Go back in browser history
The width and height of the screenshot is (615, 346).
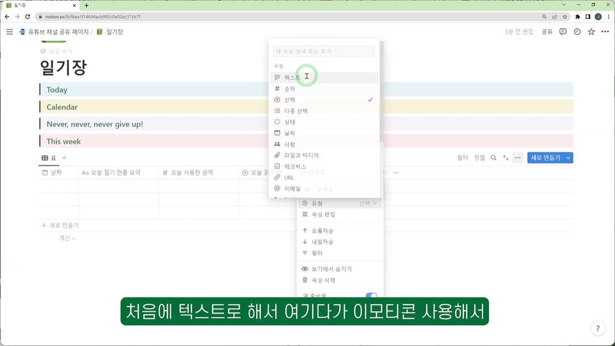coord(7,17)
